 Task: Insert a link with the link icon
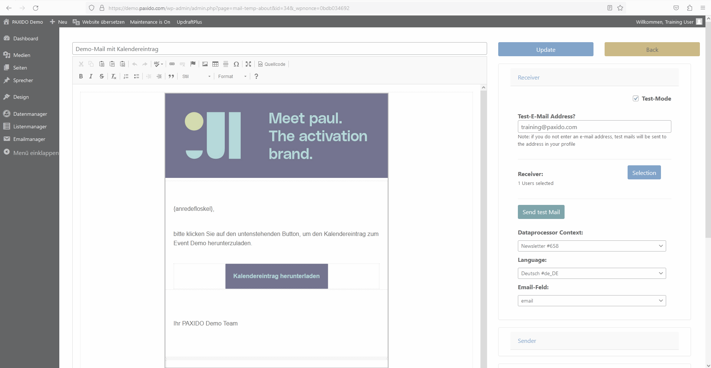(172, 64)
